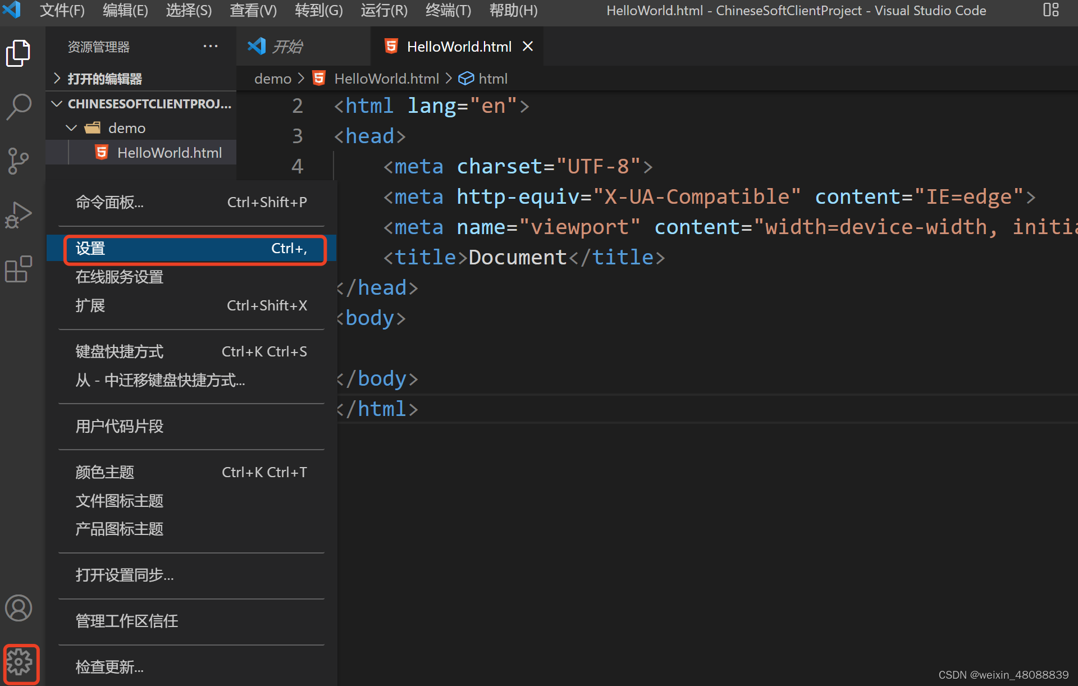Choose 从 - 中迁移键盘快捷方式... entry
The width and height of the screenshot is (1078, 686).
coord(191,380)
